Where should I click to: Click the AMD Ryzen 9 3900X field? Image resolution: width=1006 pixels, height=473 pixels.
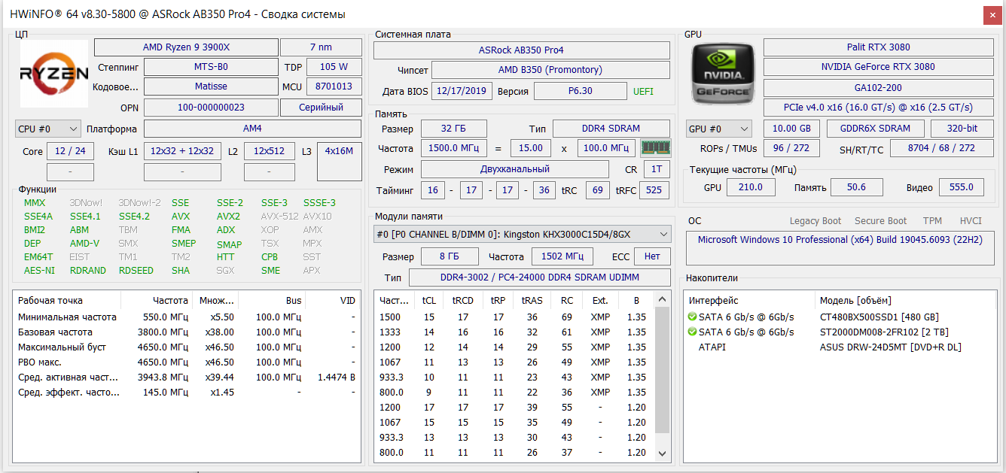click(186, 47)
